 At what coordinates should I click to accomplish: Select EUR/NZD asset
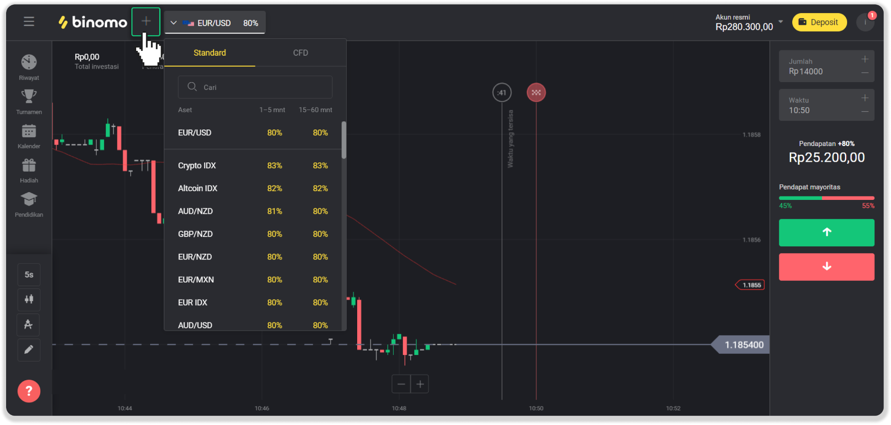coord(253,257)
